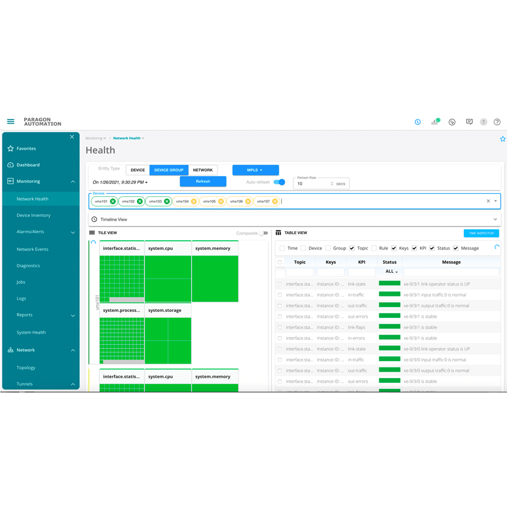Check the Time column checkbox
The width and height of the screenshot is (507, 507).
coord(282,248)
